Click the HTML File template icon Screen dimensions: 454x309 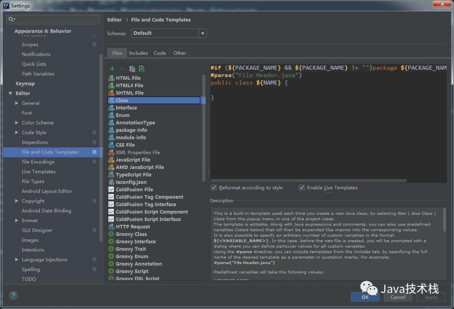111,78
